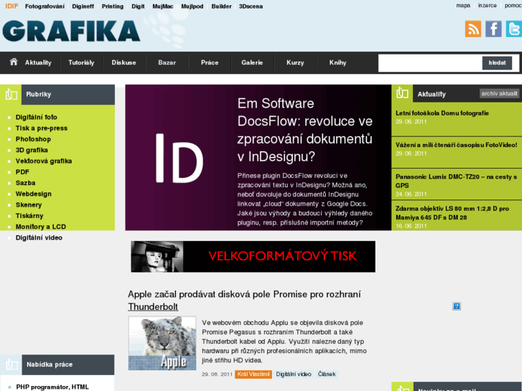522x391 pixels.
Task: Open Zdarma objektiv LS 80 mm news
Action: click(452, 213)
